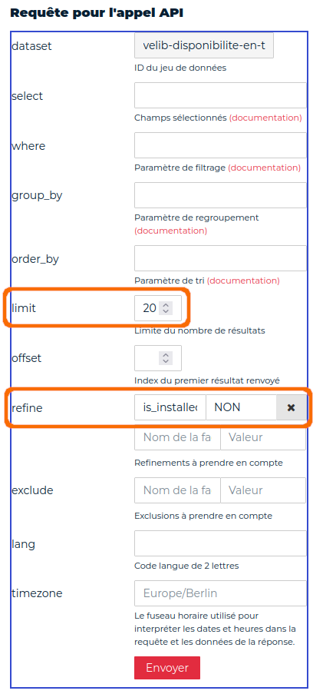The width and height of the screenshot is (313, 694).
Task: Decrease the limit value with down arrow
Action: pyautogui.click(x=166, y=311)
